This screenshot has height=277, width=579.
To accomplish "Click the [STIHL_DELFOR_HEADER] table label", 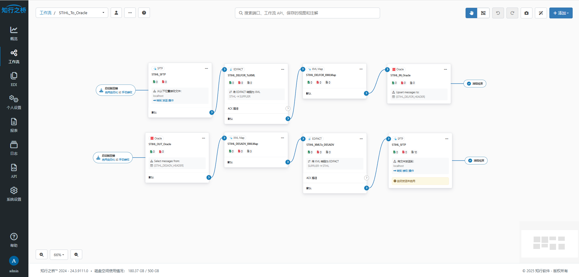I will click(x=410, y=97).
